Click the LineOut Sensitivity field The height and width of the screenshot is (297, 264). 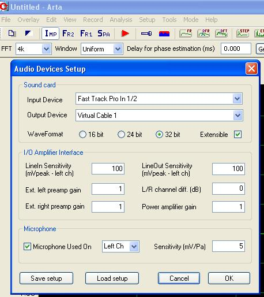(228, 169)
